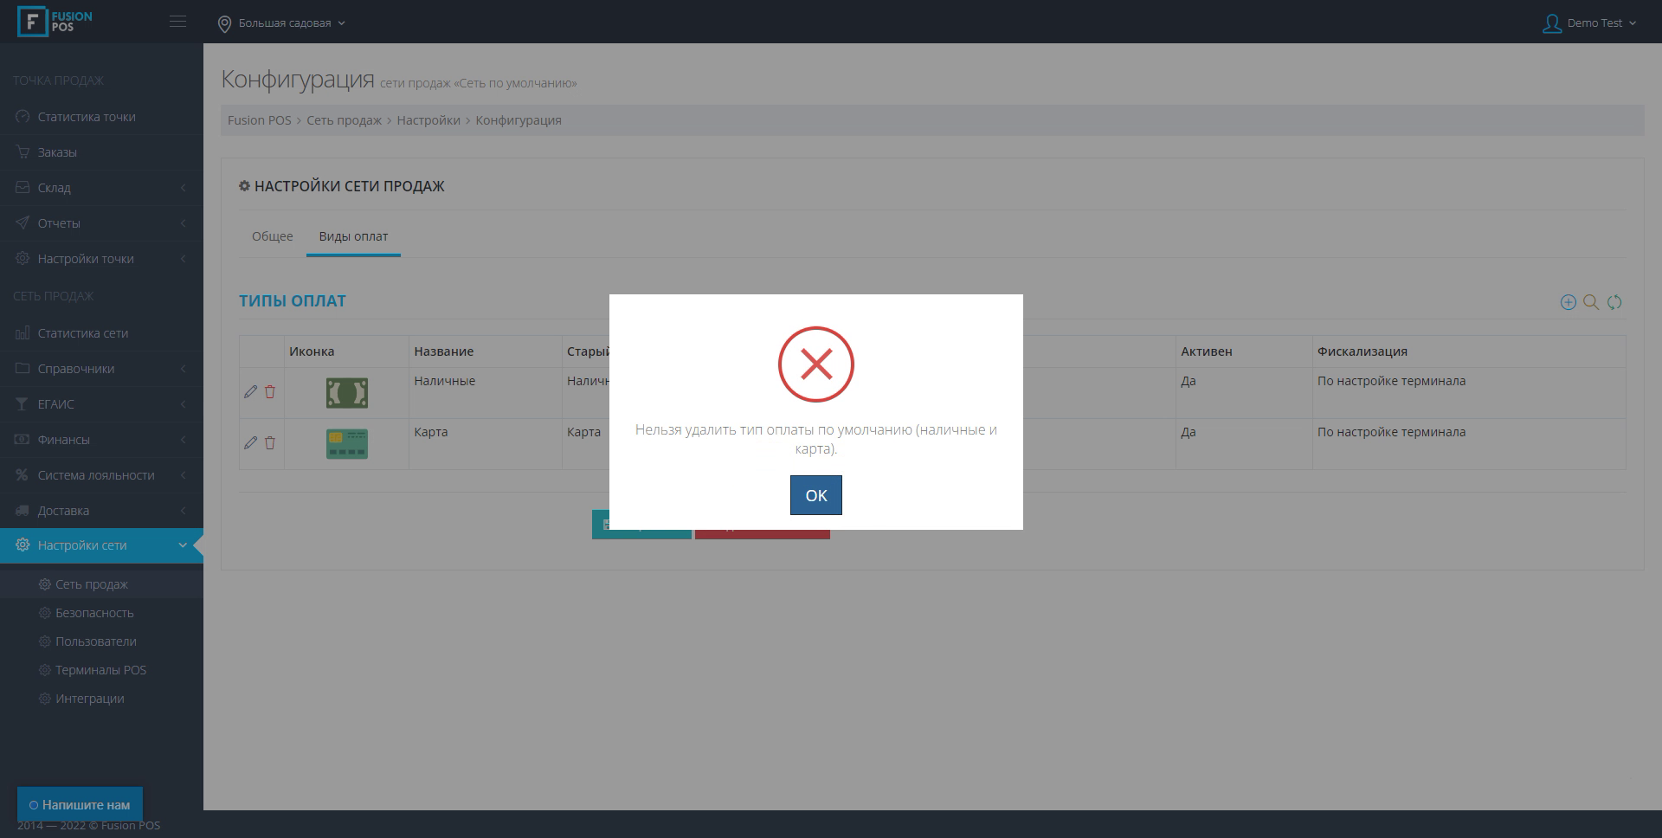The width and height of the screenshot is (1662, 838).
Task: Open the Demo Test user menu
Action: (x=1589, y=23)
